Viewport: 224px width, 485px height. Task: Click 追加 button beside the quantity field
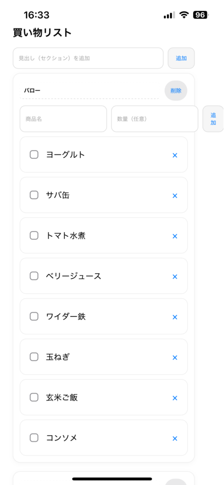tap(213, 119)
